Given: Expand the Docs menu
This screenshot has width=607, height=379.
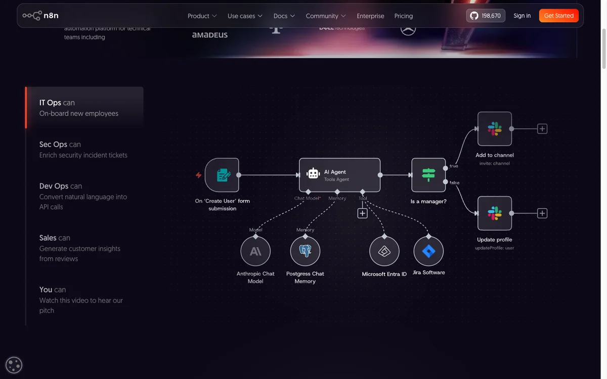Looking at the screenshot, I should 284,16.
